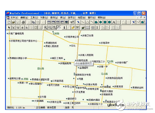Select the Rectangle drawing tool
This screenshot has width=155, height=113.
pyautogui.click(x=105, y=22)
